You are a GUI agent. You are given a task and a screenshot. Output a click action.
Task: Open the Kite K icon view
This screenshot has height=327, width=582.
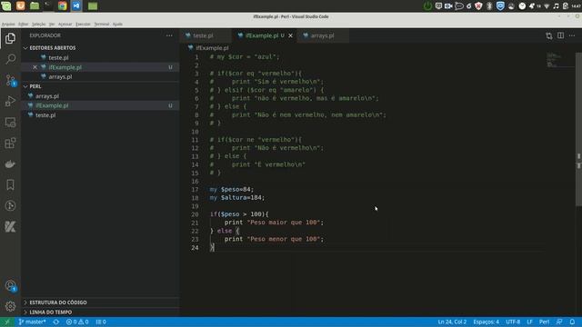10,226
